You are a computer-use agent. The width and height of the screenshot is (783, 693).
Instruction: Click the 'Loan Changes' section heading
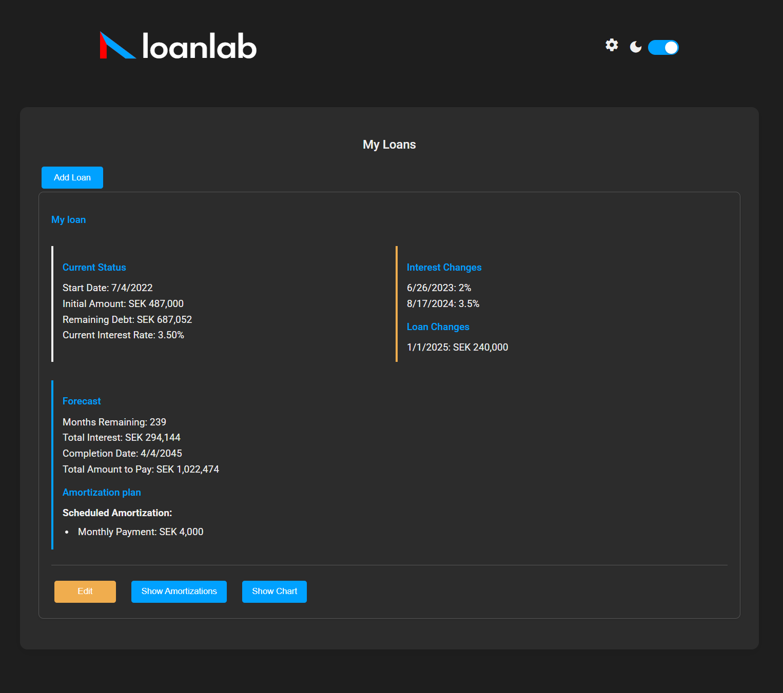(438, 327)
